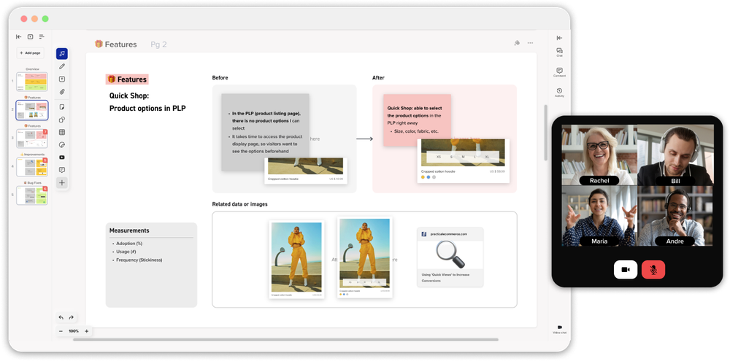
Task: Select the Pen drawing tool
Action: point(62,66)
